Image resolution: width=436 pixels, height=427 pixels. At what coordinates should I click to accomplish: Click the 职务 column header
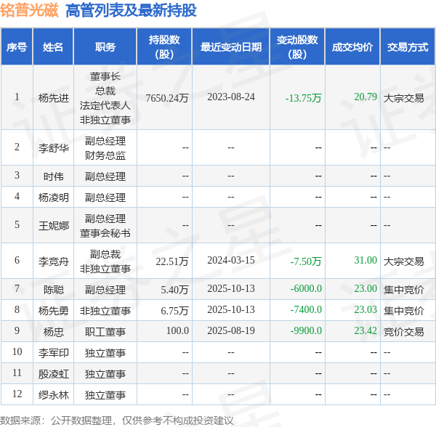click(x=105, y=47)
